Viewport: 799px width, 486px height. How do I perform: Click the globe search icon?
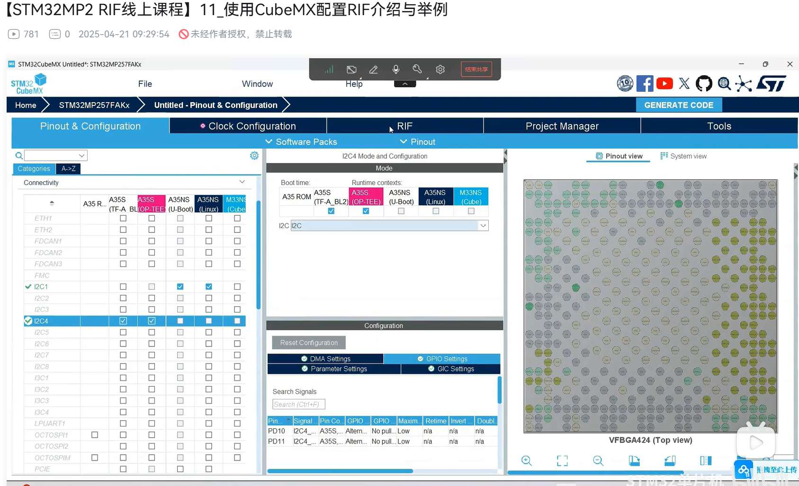(724, 84)
